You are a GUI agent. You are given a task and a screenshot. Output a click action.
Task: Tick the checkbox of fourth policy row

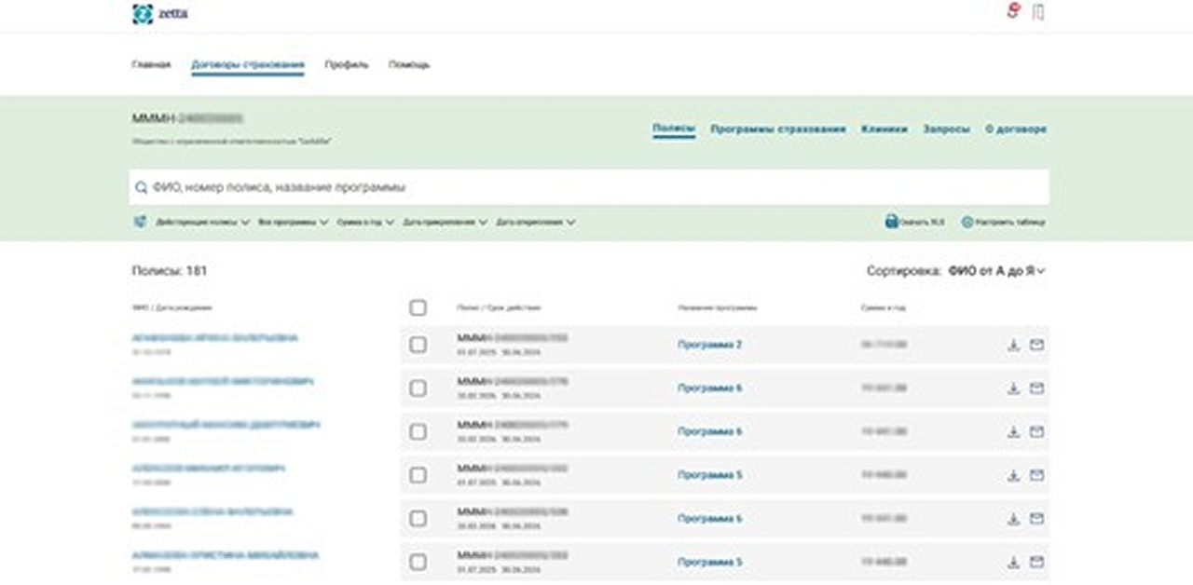click(418, 475)
